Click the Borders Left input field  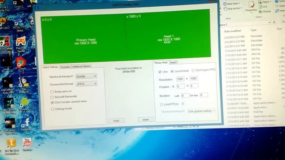(x=185, y=96)
